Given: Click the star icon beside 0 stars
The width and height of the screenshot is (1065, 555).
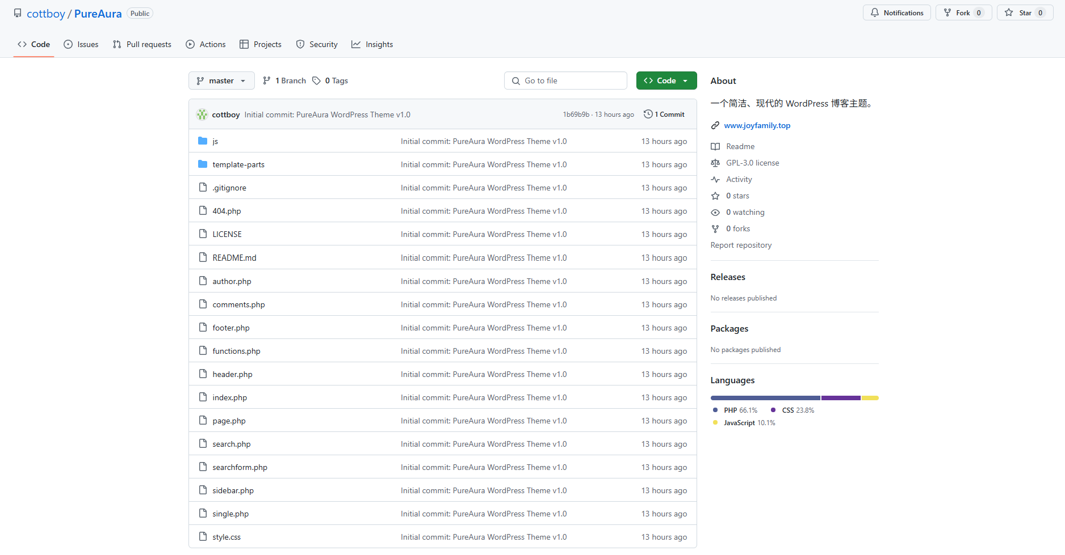Looking at the screenshot, I should click(x=715, y=196).
